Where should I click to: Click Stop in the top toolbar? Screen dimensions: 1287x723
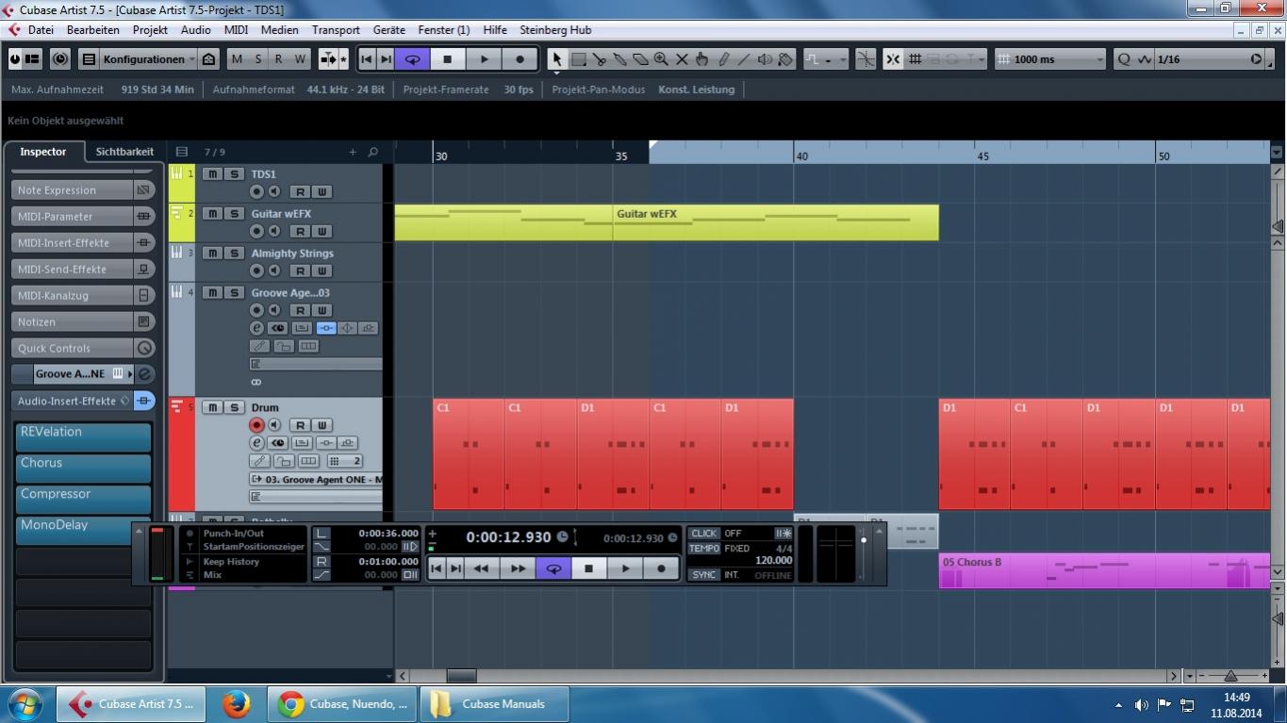click(448, 58)
